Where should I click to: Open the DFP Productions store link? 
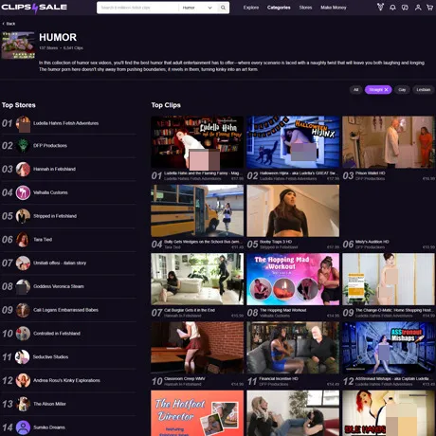pos(50,146)
